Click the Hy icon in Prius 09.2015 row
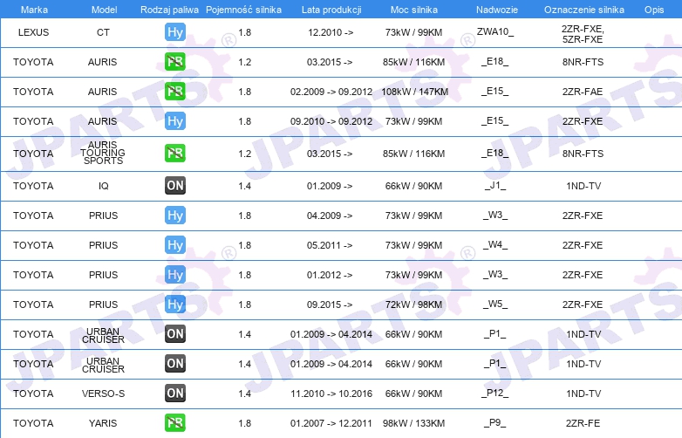The height and width of the screenshot is (438, 682). click(x=175, y=304)
